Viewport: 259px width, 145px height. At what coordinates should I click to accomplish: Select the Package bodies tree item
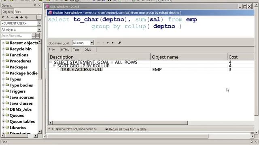(x=23, y=73)
